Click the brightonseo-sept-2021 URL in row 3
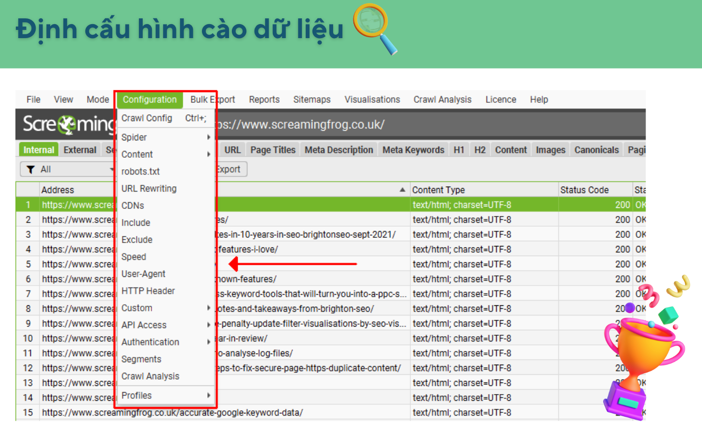This screenshot has height=437, width=702. (x=306, y=235)
